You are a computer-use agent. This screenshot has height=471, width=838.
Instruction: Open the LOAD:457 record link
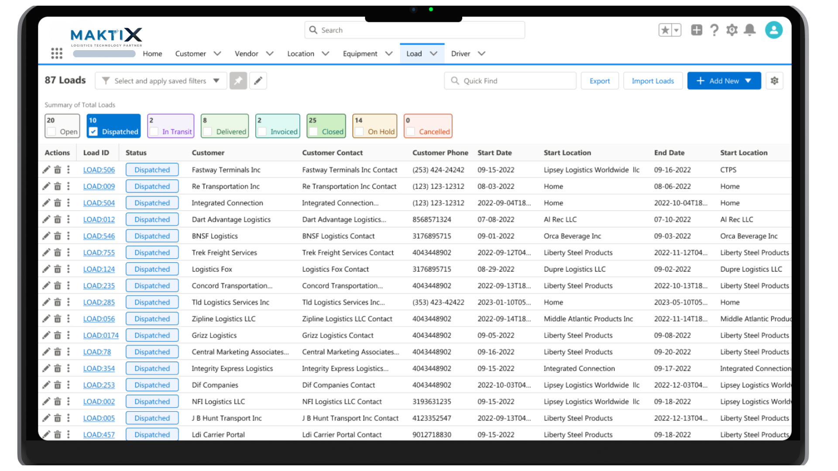99,435
